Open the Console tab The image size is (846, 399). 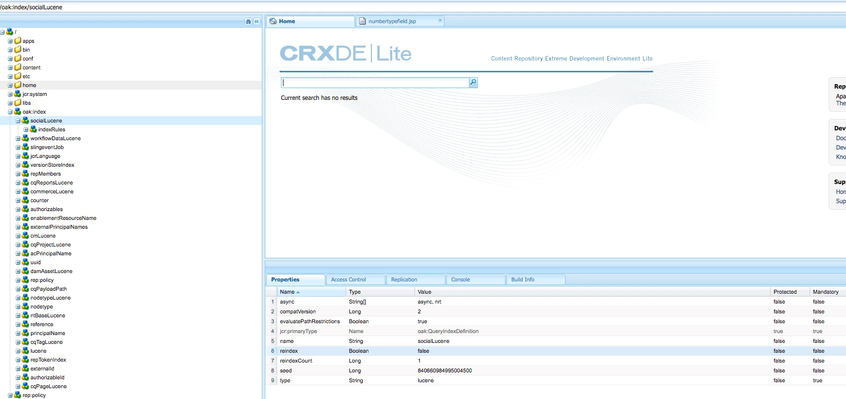tap(475, 279)
